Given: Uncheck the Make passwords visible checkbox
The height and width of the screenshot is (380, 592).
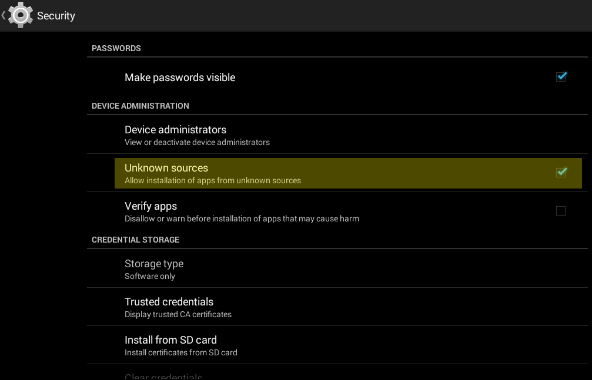Looking at the screenshot, I should click(561, 76).
